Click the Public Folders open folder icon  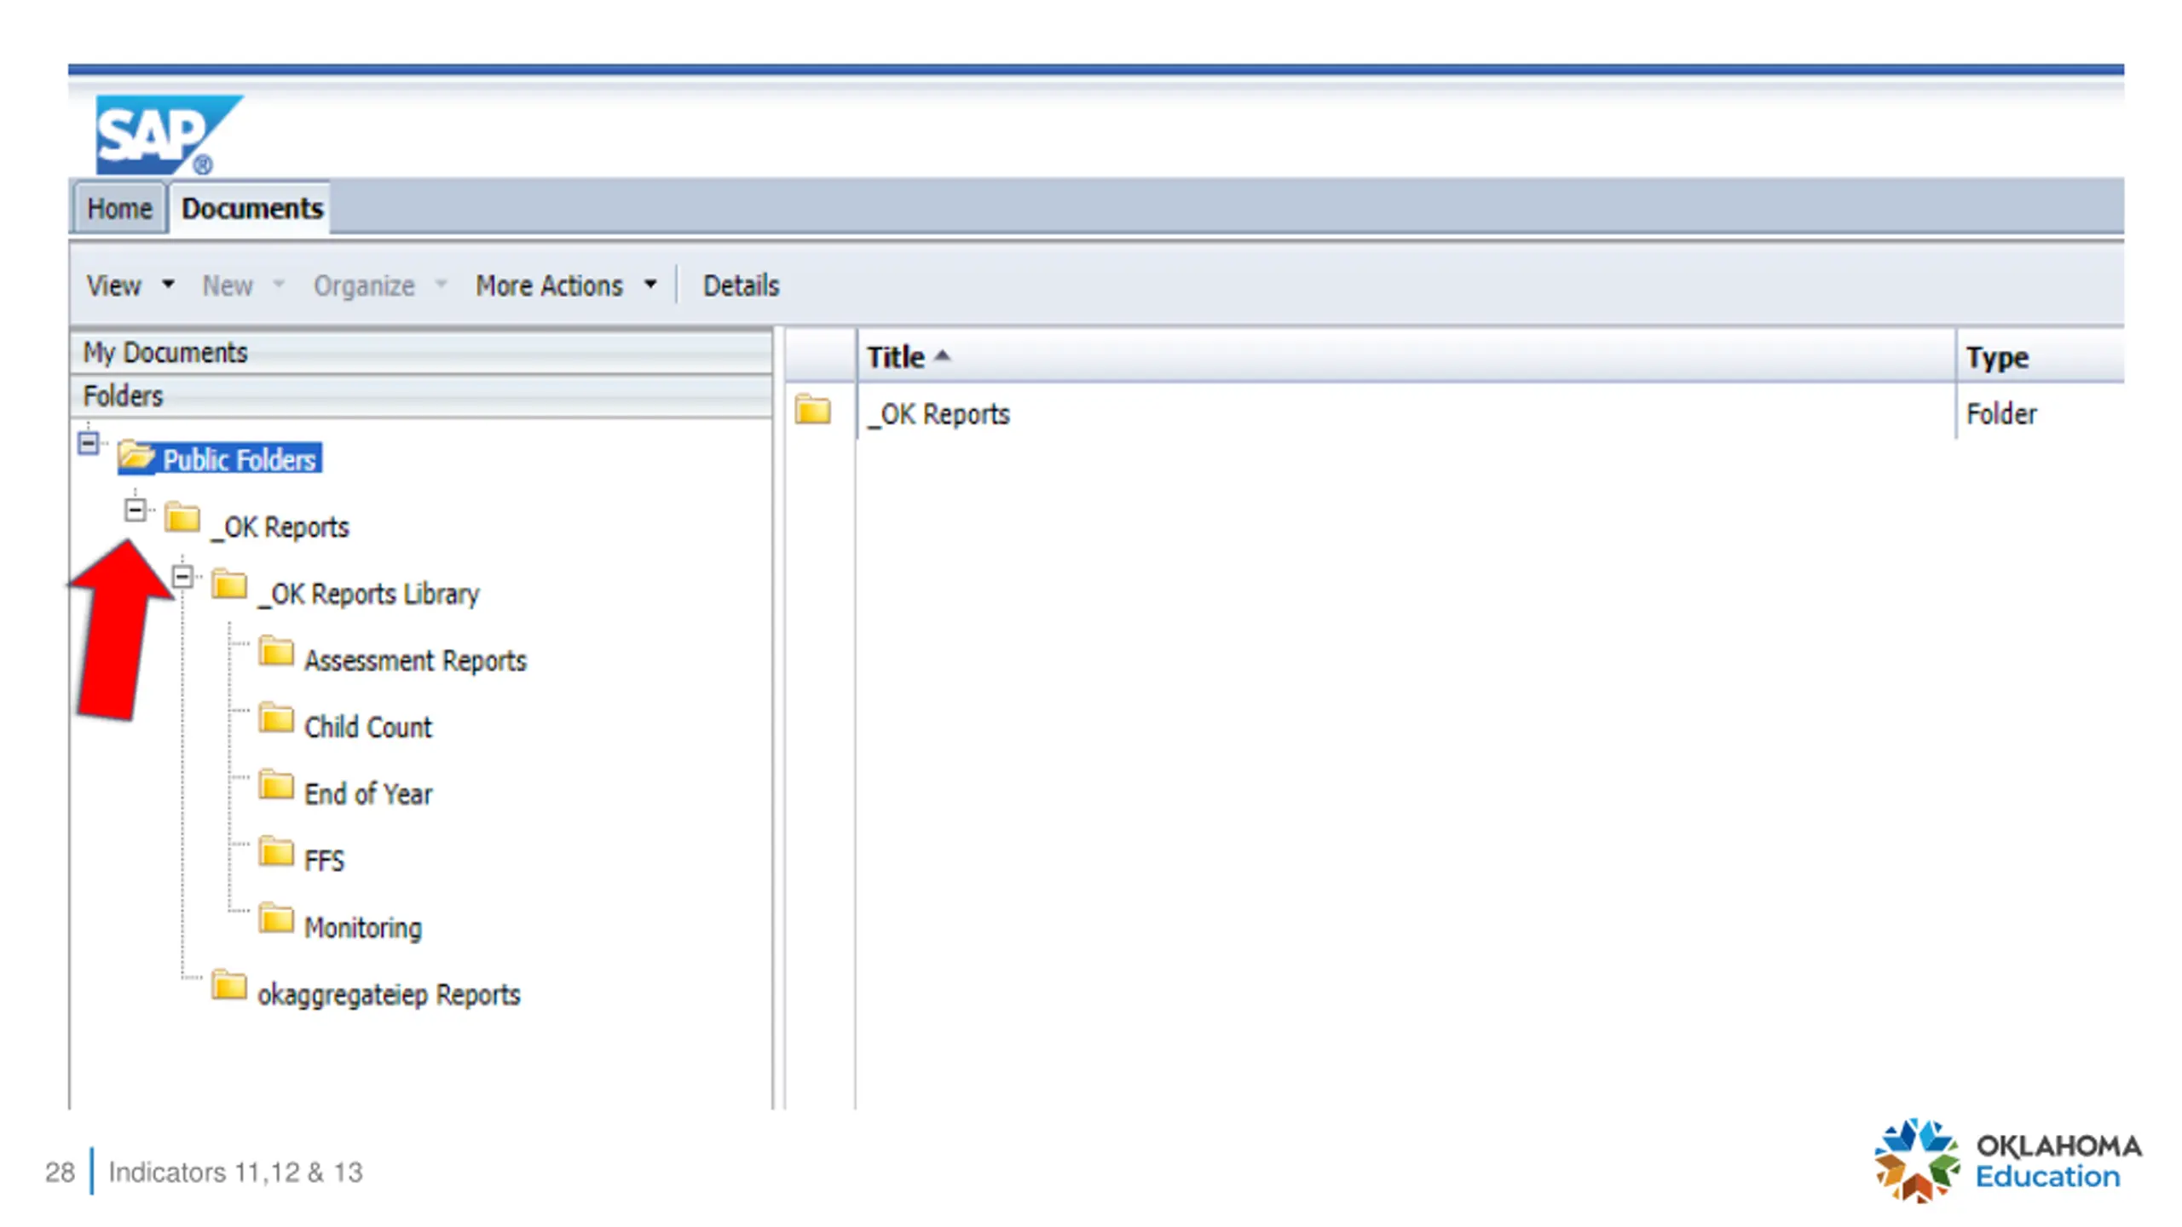136,457
